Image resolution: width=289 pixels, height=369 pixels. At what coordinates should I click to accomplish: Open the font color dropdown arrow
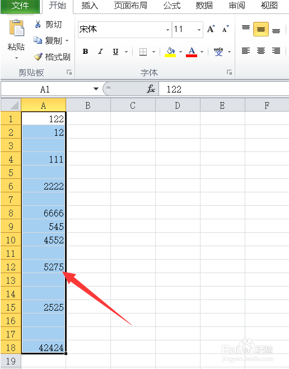[x=202, y=52]
